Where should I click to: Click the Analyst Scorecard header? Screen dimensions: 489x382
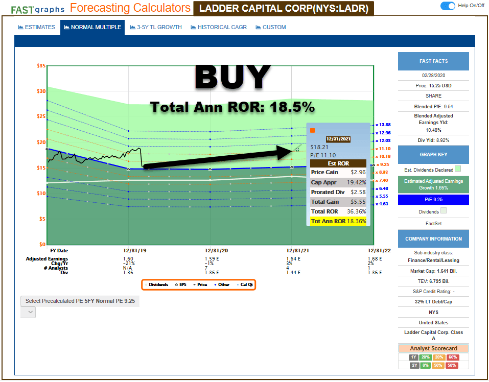click(x=433, y=348)
